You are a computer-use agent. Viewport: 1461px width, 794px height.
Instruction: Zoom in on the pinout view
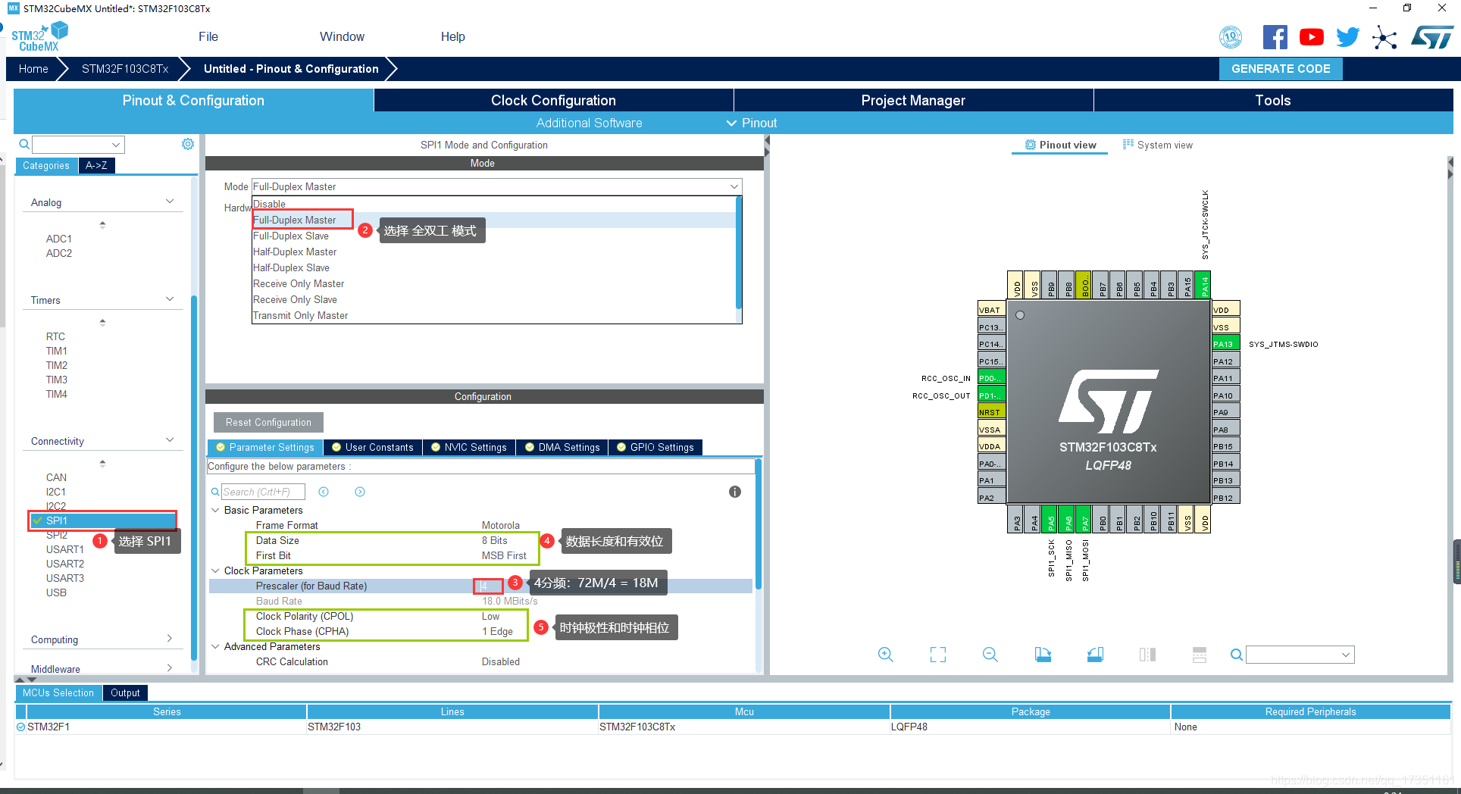click(885, 654)
